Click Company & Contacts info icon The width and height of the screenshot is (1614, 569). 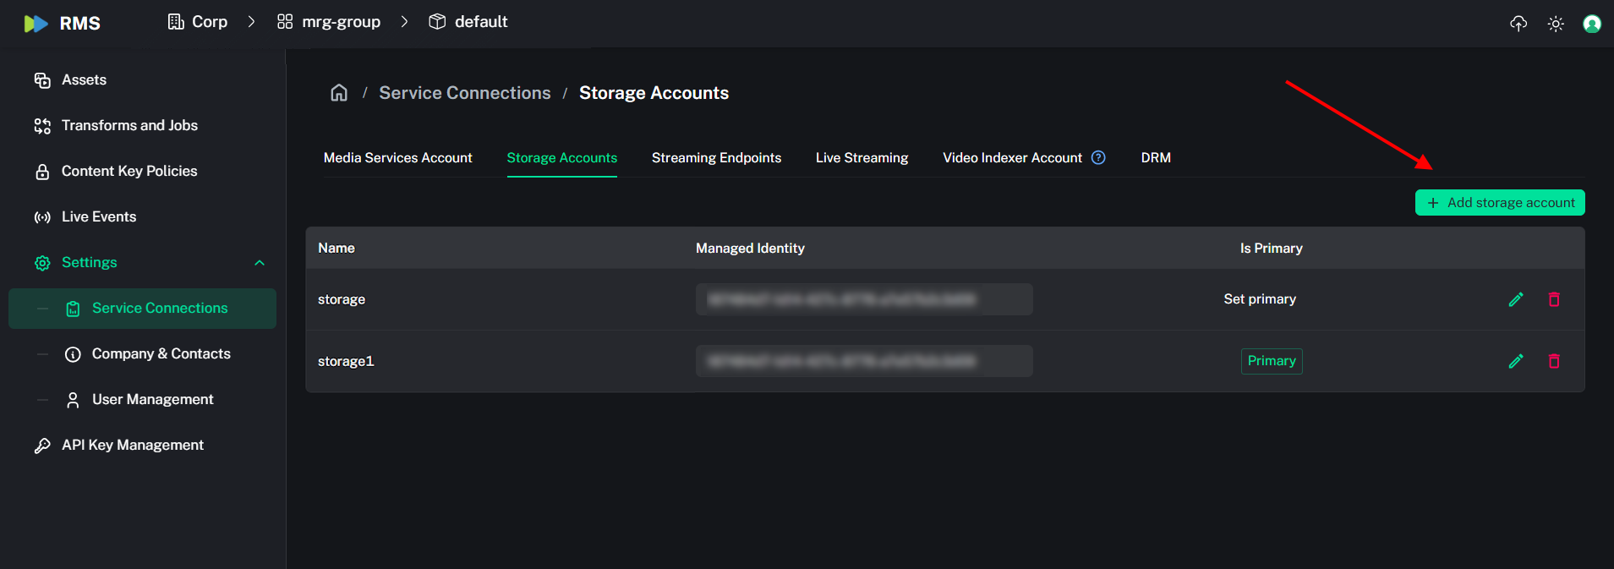pos(73,354)
